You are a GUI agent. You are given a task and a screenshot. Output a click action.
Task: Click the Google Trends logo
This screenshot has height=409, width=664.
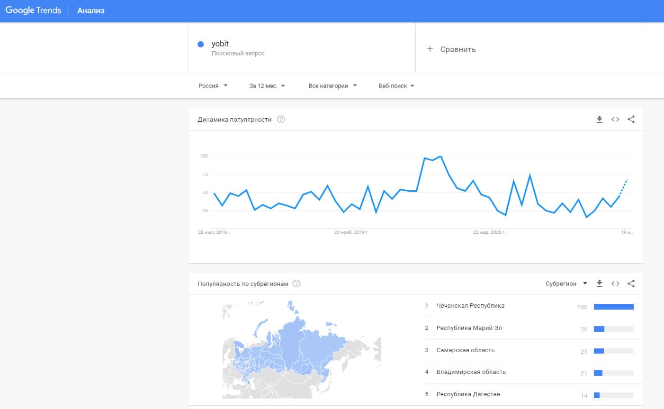(33, 10)
